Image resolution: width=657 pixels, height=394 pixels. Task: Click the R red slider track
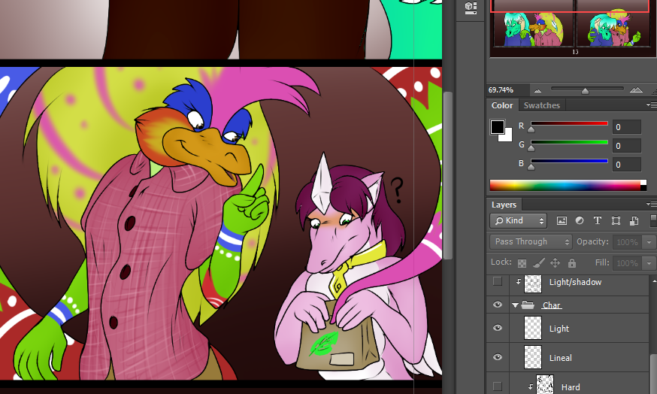click(x=569, y=123)
